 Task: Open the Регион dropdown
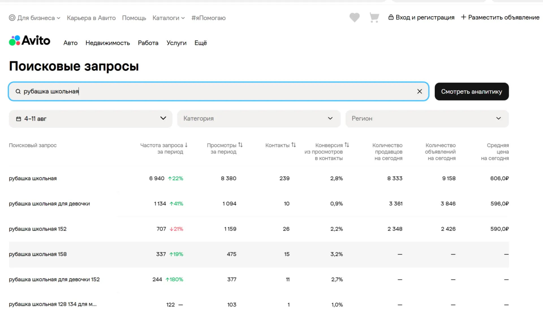coord(427,119)
